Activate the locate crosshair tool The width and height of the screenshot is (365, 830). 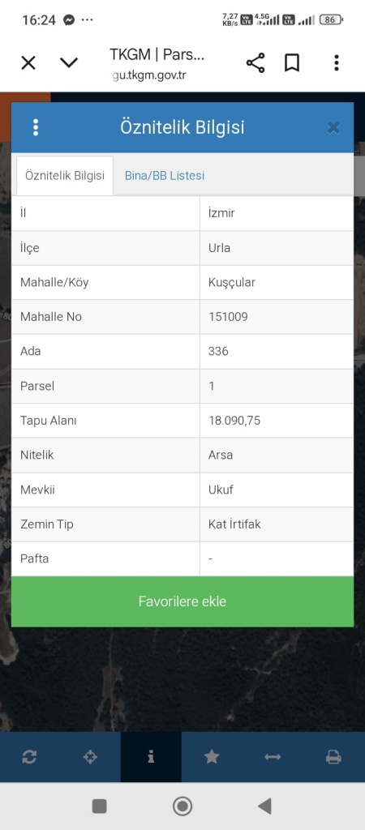tap(90, 757)
